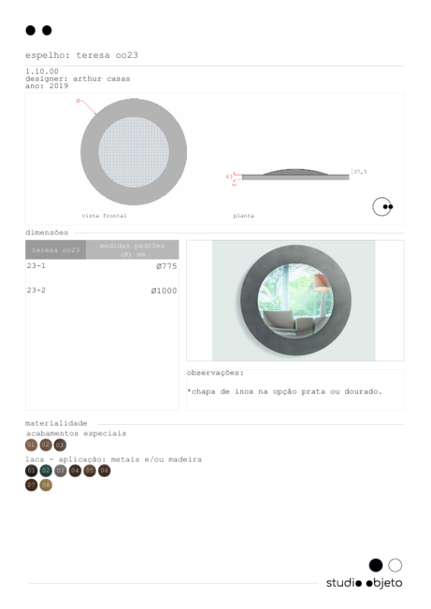431x609 pixels.
Task: Click the two black dots logo at top
Action: pyautogui.click(x=39, y=30)
